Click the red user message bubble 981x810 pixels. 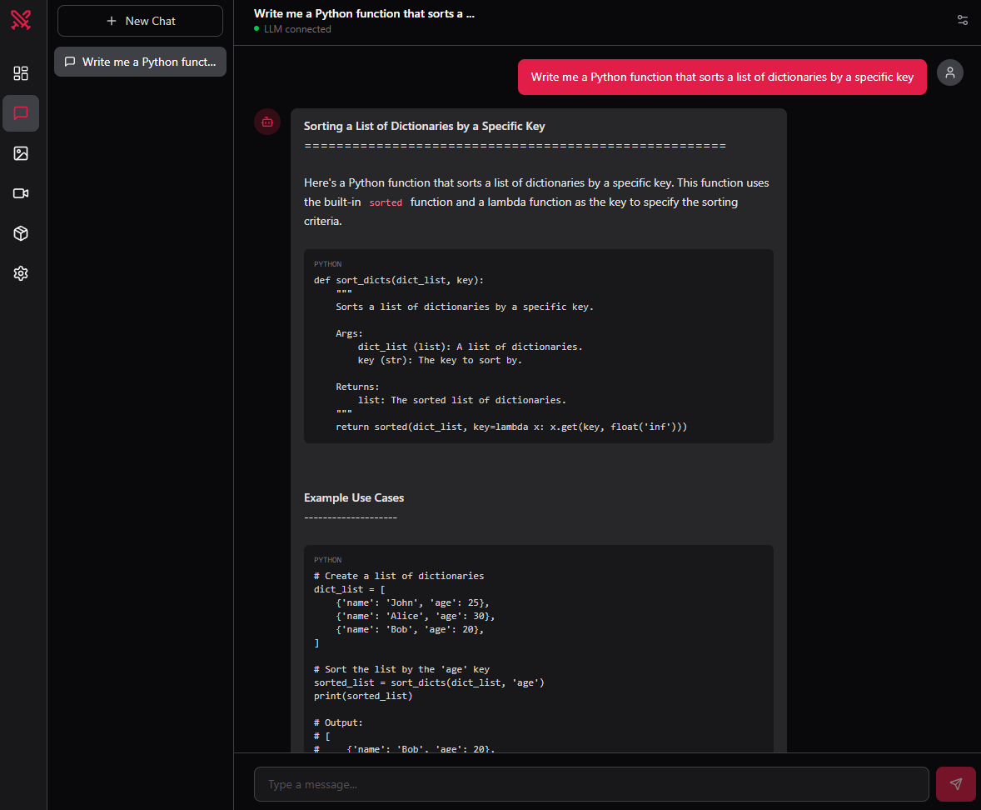tap(721, 77)
